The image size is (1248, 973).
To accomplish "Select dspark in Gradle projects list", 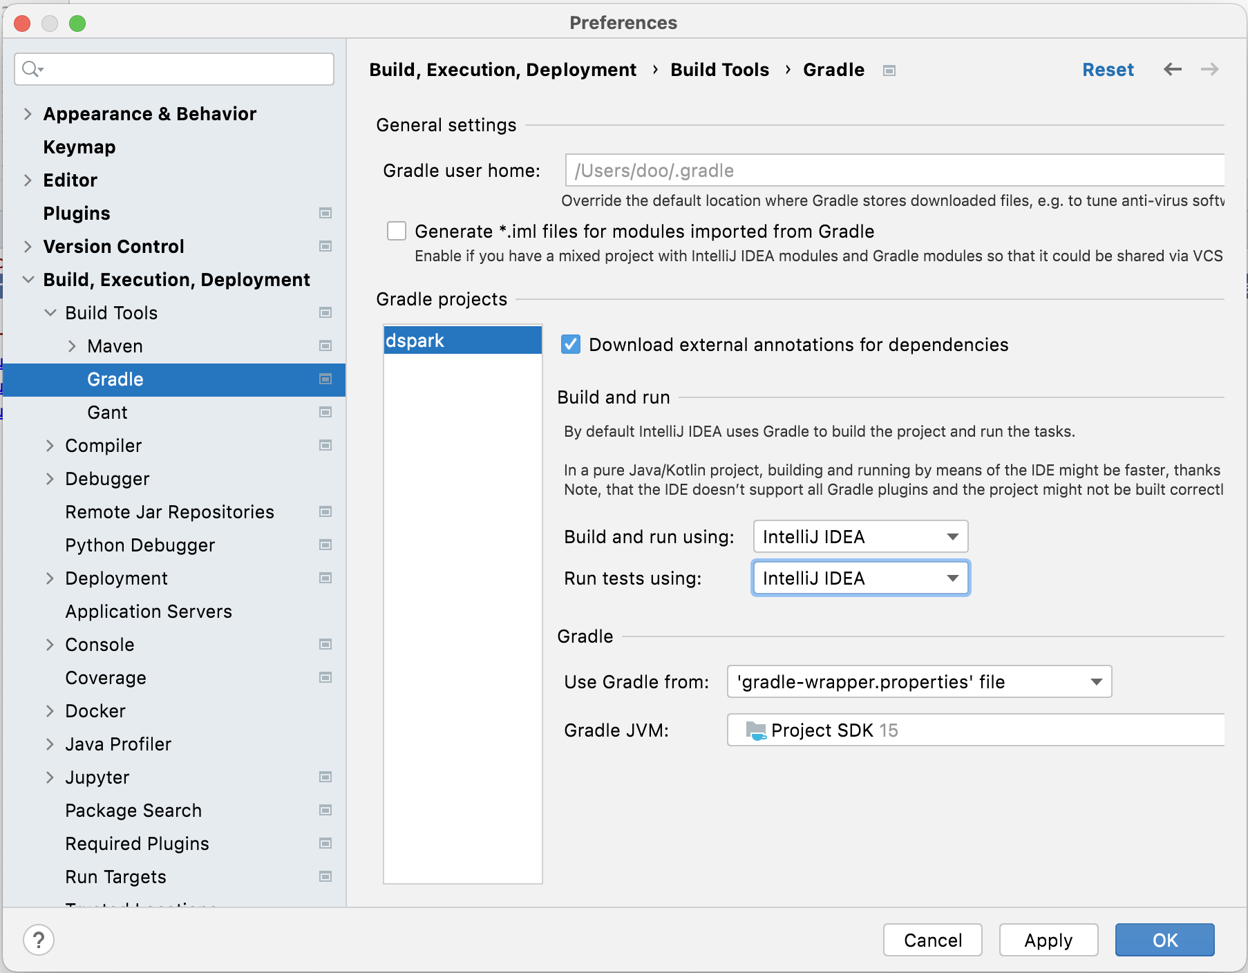I will (x=462, y=340).
